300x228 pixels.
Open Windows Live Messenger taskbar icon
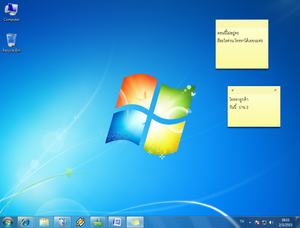pyautogui.click(x=98, y=222)
